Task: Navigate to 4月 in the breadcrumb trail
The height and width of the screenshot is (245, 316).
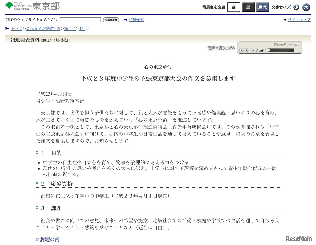Action: [82, 28]
